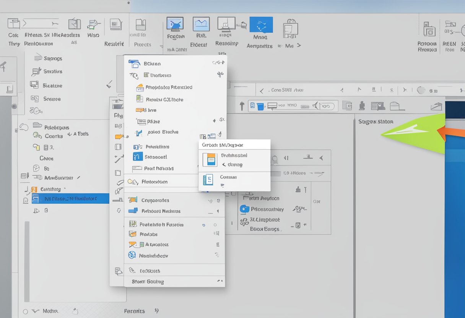Toggle the blue dot next to Poatehrtoh Fasrcioa
The height and width of the screenshot is (318, 465).
point(203,224)
